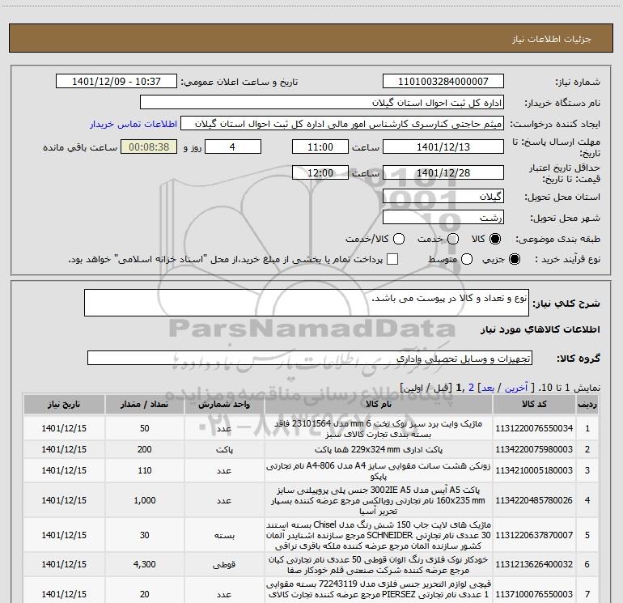The height and width of the screenshot is (603, 623).
Task: Click the item name ماژیک وایت برد سبز
Action: tap(379, 429)
